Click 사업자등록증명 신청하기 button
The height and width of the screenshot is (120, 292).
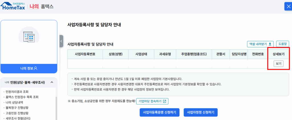click(159, 112)
